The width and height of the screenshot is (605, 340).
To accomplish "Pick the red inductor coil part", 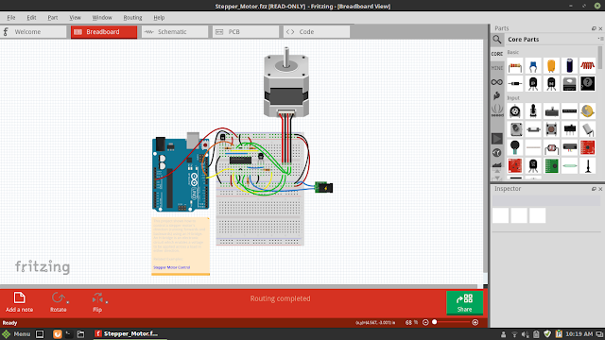I will click(587, 66).
